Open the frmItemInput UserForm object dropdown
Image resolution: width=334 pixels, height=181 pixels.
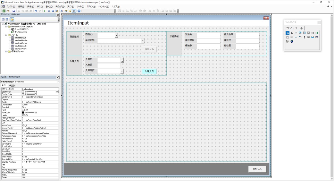tap(58, 82)
